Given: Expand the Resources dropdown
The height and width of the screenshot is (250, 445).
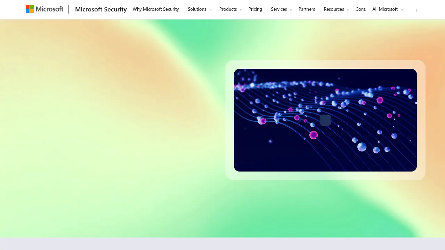Looking at the screenshot, I should [x=336, y=9].
